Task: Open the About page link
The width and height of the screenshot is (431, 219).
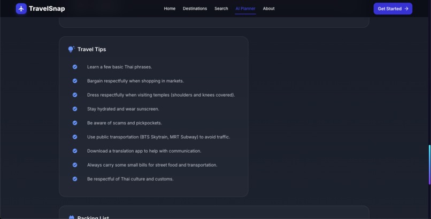Action: 268,9
